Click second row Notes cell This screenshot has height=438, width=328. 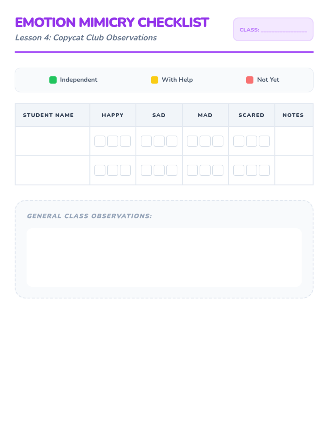click(x=294, y=170)
